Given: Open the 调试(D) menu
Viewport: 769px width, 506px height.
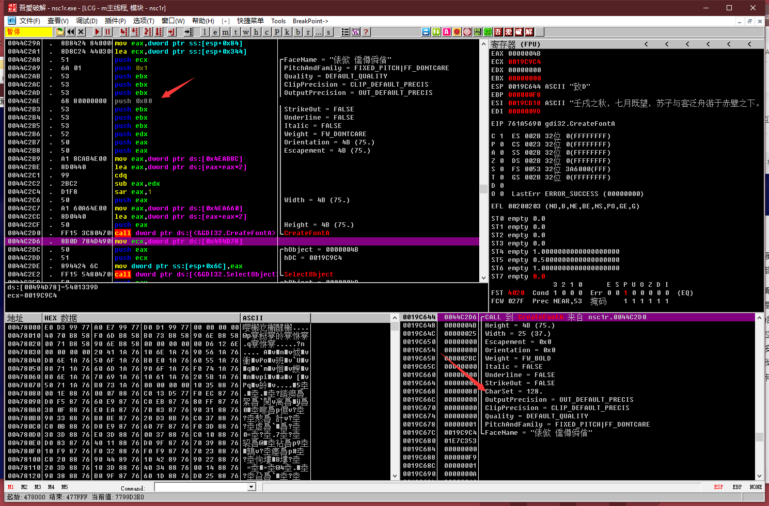Looking at the screenshot, I should [x=87, y=21].
